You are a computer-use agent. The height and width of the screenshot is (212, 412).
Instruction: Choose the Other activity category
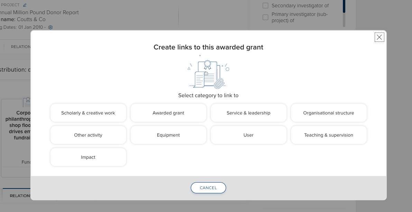click(x=88, y=135)
